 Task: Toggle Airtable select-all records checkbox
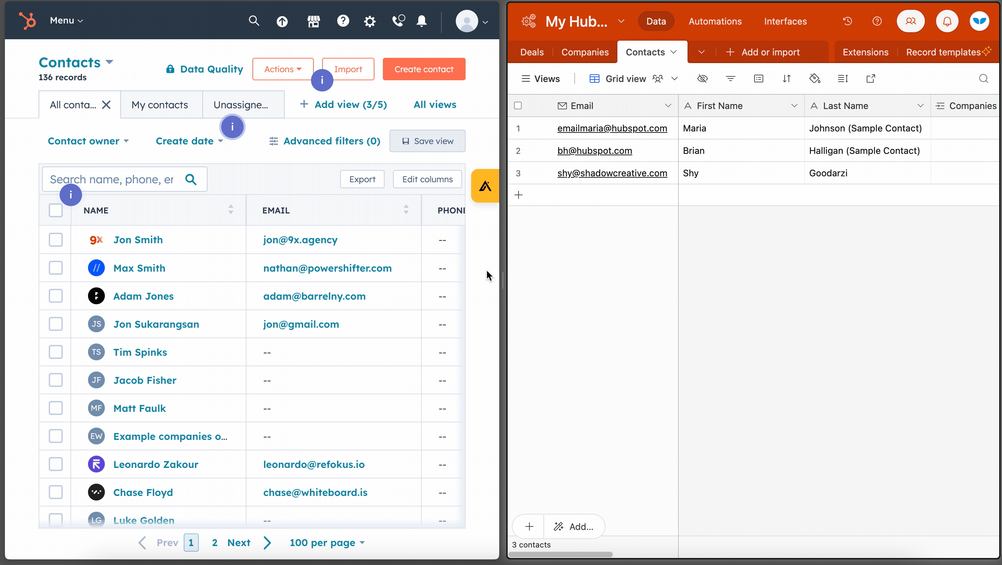coord(518,105)
